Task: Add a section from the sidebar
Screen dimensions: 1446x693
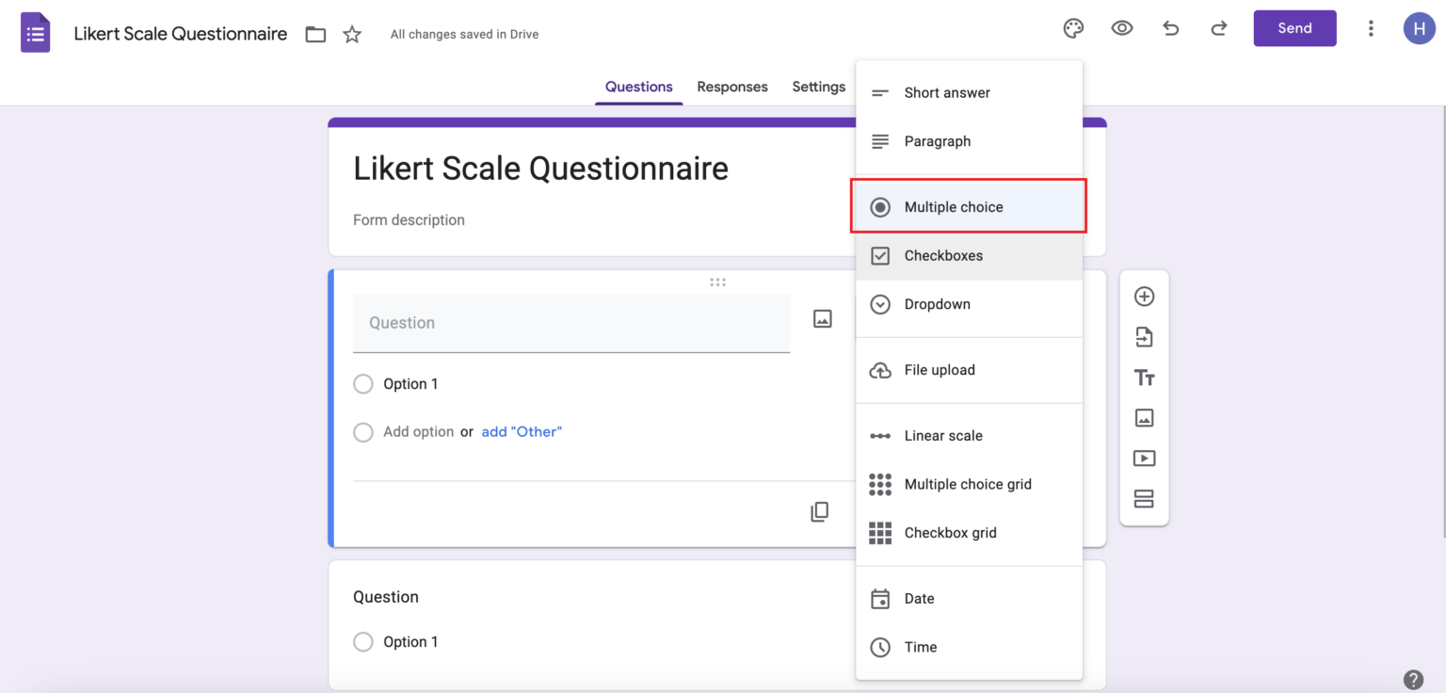Action: point(1144,499)
